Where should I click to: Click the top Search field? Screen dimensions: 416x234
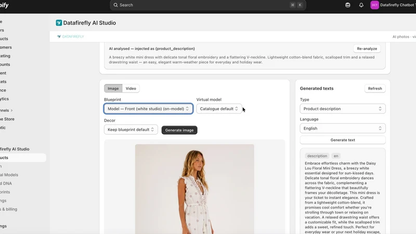[x=207, y=5]
